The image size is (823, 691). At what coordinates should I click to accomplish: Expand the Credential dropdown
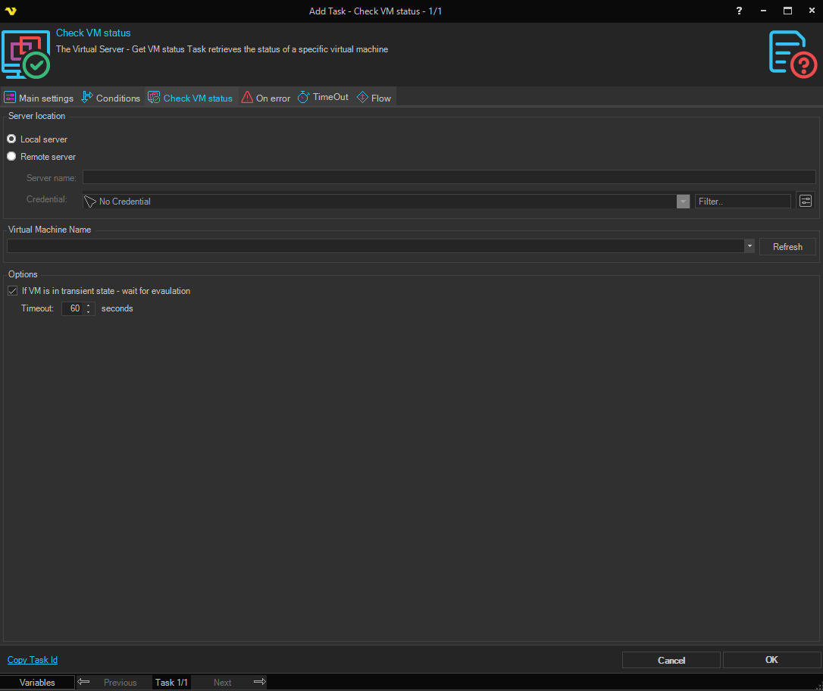pyautogui.click(x=683, y=202)
